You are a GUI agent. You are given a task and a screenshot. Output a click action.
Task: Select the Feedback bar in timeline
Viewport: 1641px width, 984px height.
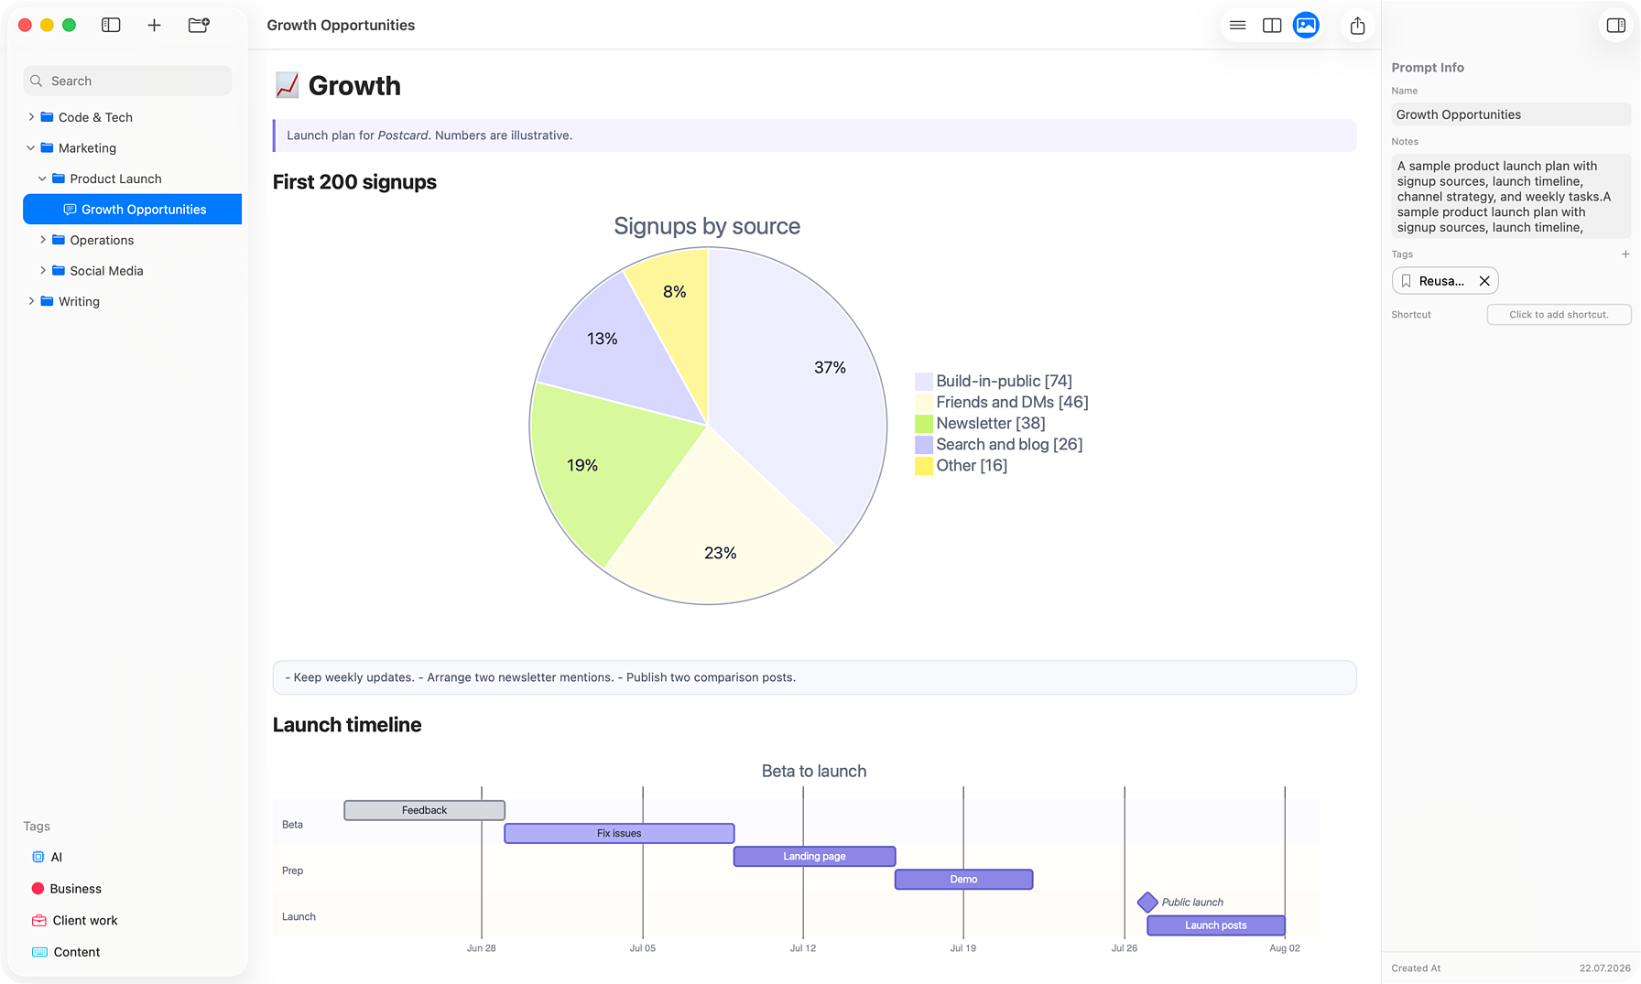(424, 810)
